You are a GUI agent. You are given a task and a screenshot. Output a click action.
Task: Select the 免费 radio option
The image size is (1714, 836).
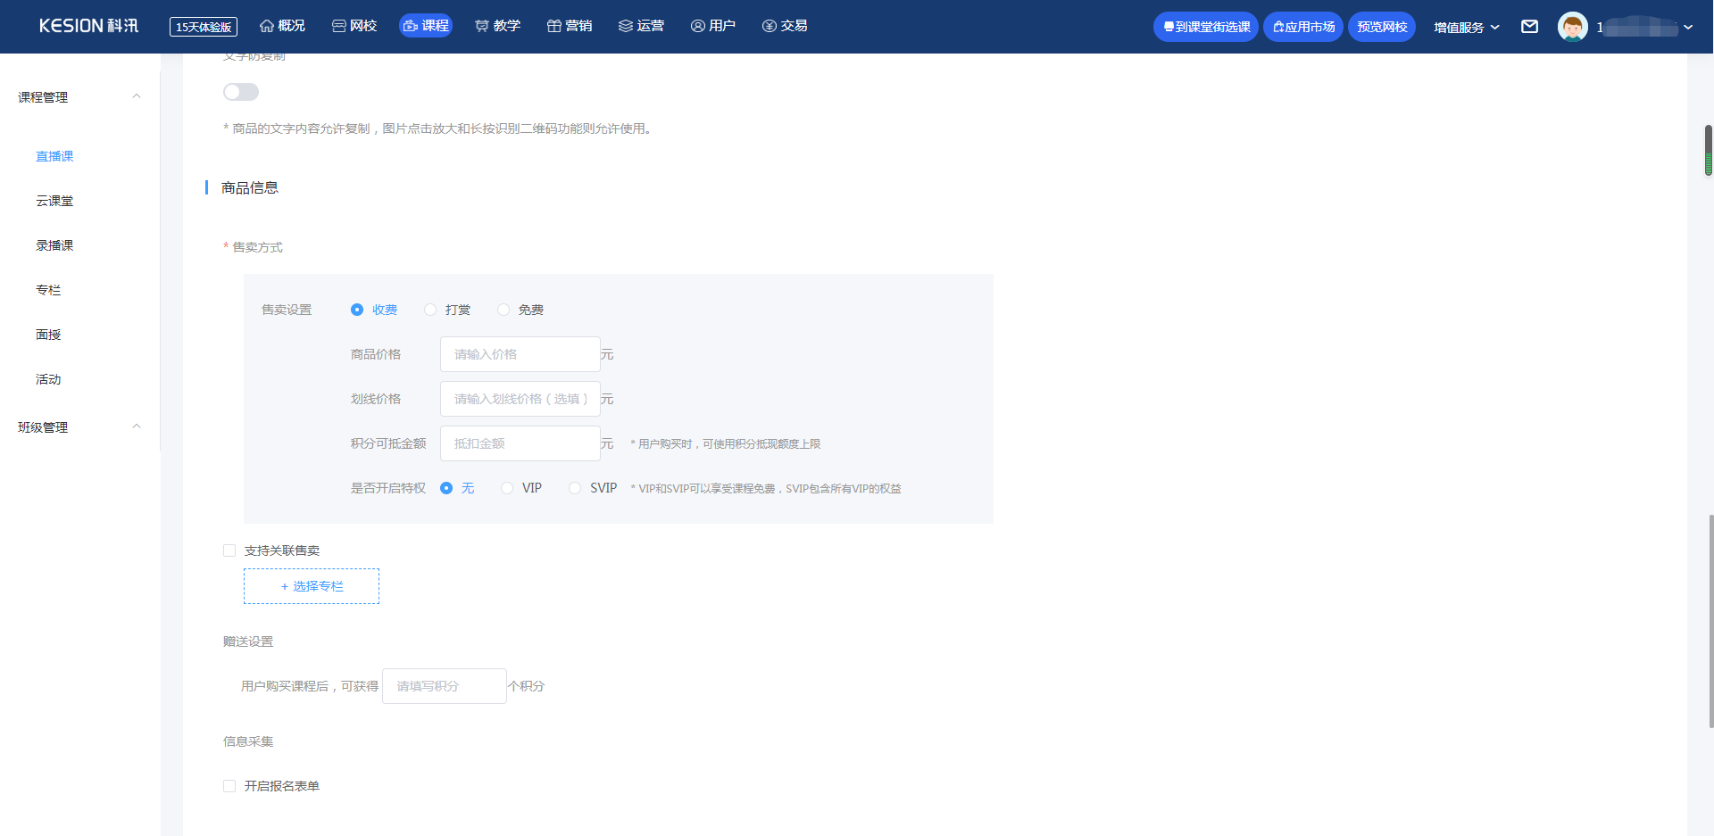pos(504,310)
